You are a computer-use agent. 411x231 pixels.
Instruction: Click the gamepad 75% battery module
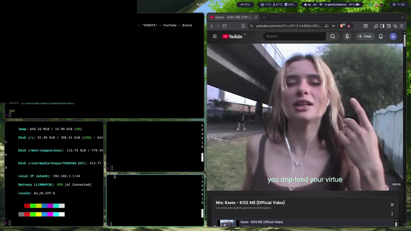245,4
